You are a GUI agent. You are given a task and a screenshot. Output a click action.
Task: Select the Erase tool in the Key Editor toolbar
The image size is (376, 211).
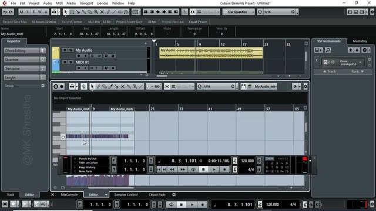pos(105,86)
